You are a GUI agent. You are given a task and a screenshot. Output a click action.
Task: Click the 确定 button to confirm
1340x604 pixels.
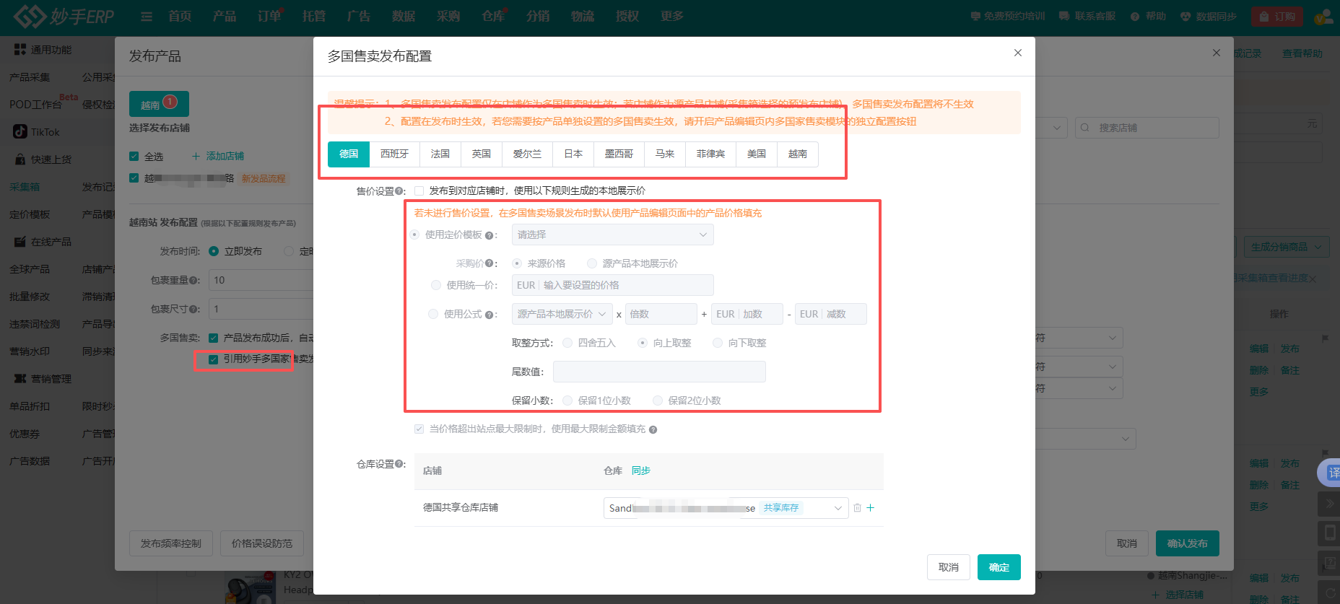point(999,567)
